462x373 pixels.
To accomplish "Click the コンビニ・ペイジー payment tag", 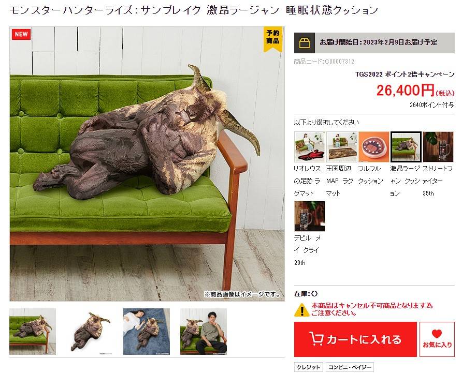I will pos(350,367).
